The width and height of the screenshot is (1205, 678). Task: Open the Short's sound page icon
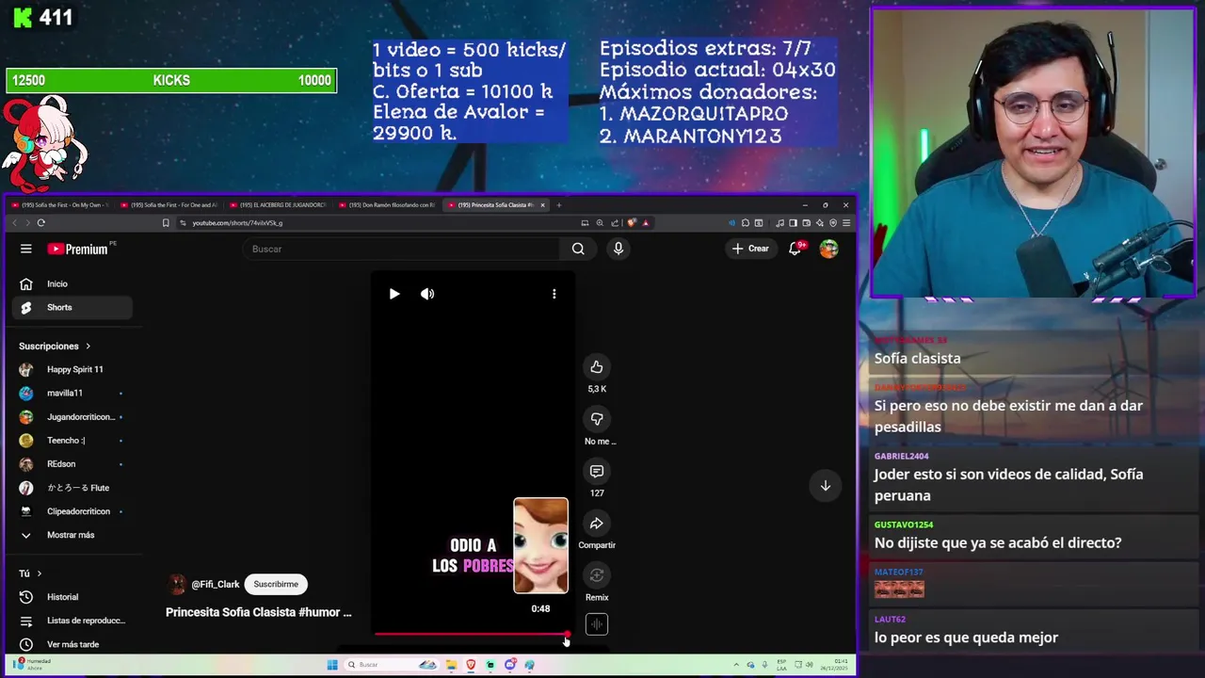coord(596,624)
